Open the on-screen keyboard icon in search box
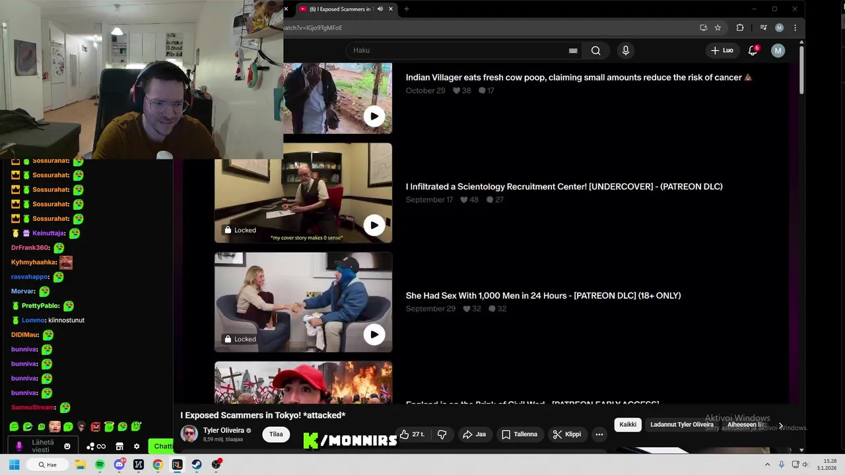 (573, 51)
